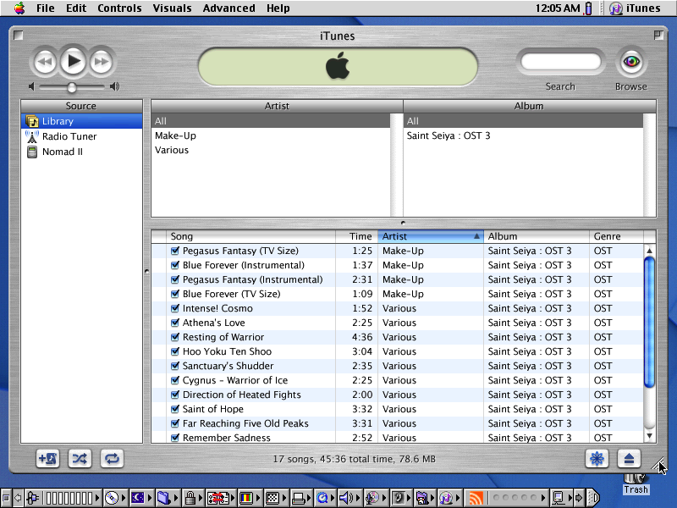677x508 pixels.
Task: Open the Advanced menu
Action: coord(228,8)
